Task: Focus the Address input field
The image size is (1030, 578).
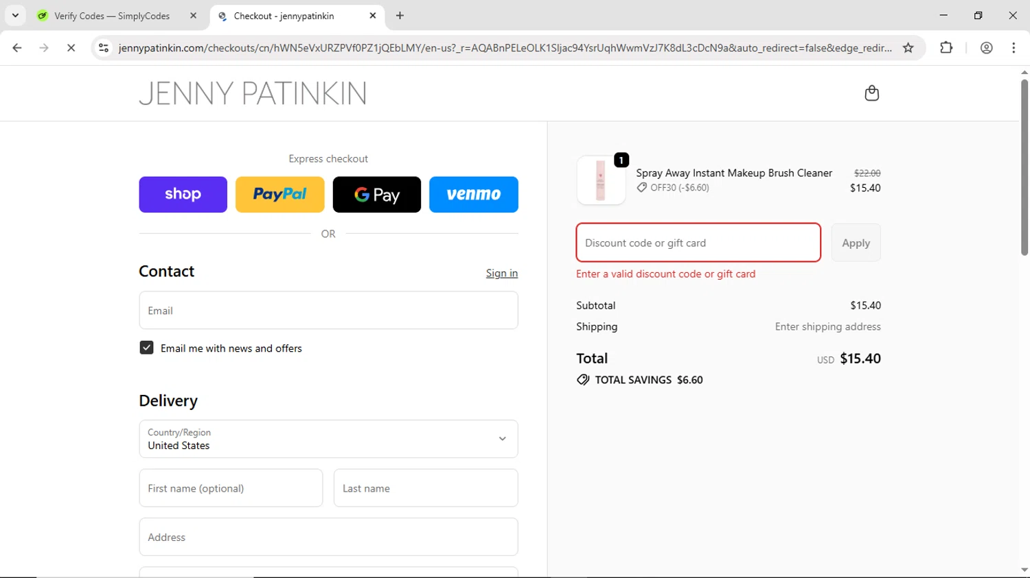Action: click(328, 537)
